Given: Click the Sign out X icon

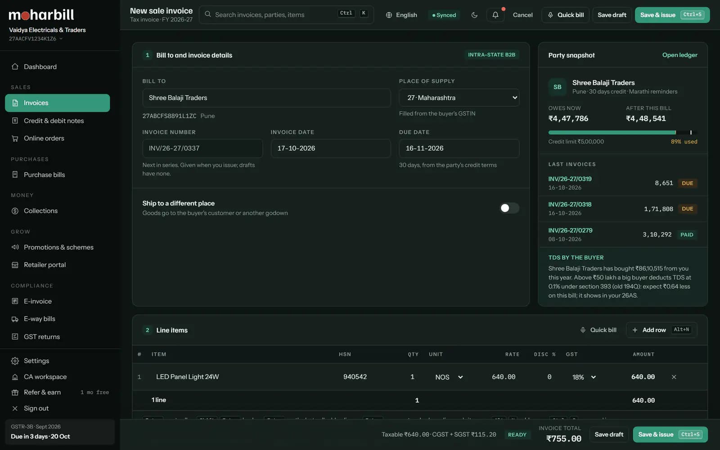Looking at the screenshot, I should point(15,409).
